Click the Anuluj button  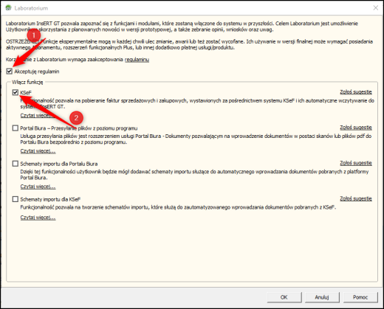(322, 297)
